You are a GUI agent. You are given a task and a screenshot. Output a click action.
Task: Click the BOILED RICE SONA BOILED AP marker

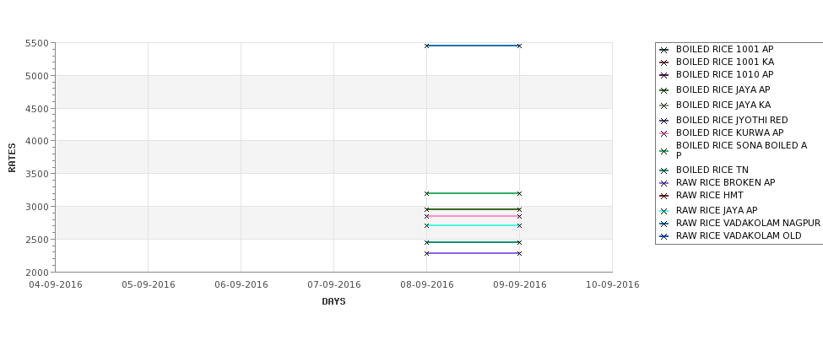[x=664, y=151]
